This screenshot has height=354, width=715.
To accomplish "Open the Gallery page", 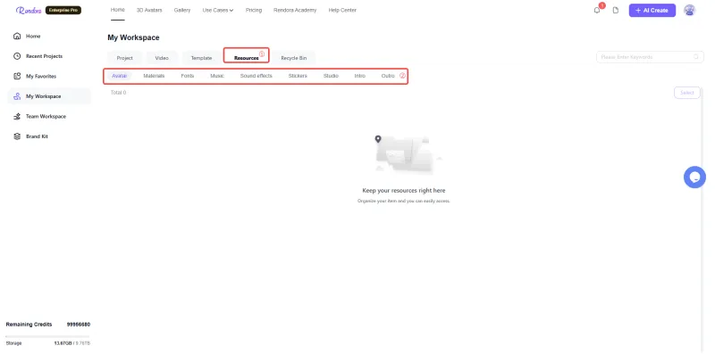I will pos(182,10).
